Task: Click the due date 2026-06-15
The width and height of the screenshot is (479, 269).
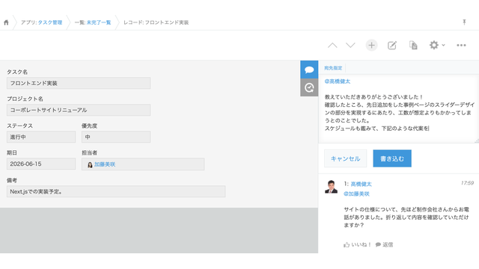Action: tap(41, 164)
